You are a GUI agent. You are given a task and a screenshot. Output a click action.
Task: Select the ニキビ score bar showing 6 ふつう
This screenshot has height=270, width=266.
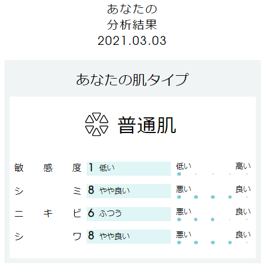tap(129, 214)
